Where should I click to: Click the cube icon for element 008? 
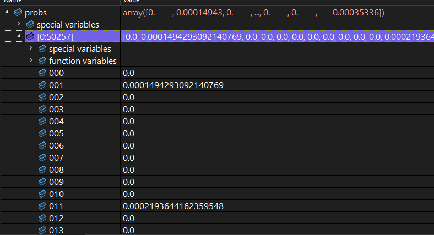click(x=42, y=170)
